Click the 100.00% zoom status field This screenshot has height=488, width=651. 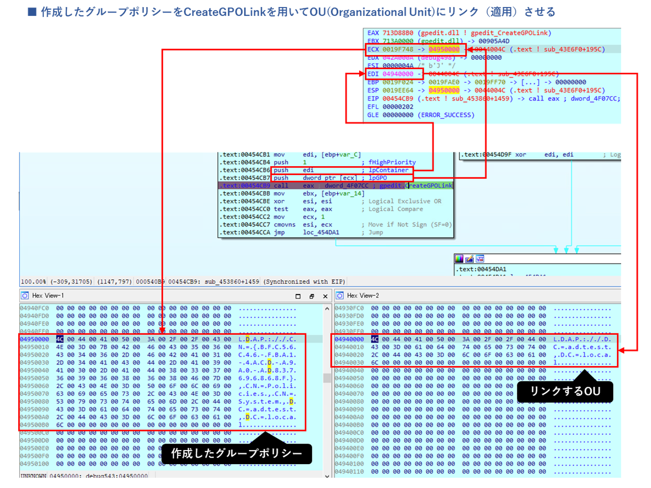pos(33,282)
